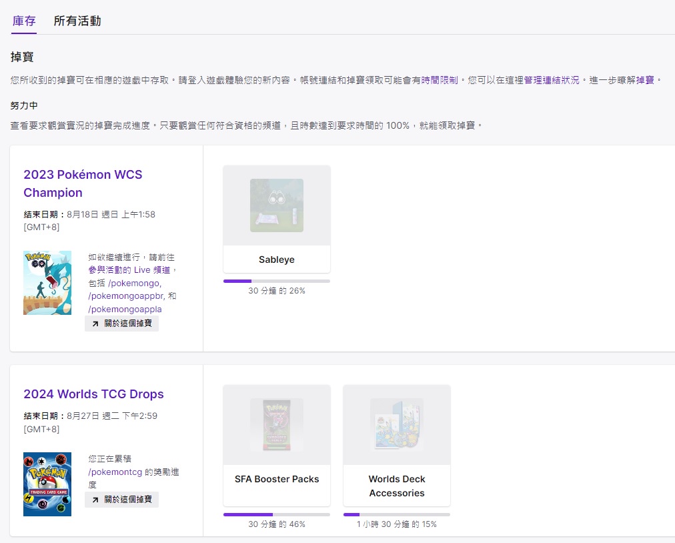Click the Worlds Deck Accessories 15% progress bar
Viewport: 675px width, 543px height.
tap(397, 514)
